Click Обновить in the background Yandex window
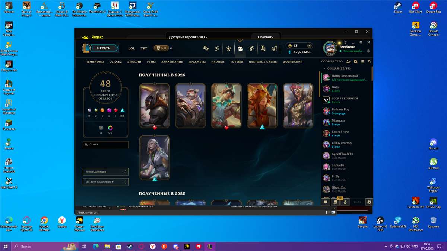447x251 pixels. [x=266, y=37]
